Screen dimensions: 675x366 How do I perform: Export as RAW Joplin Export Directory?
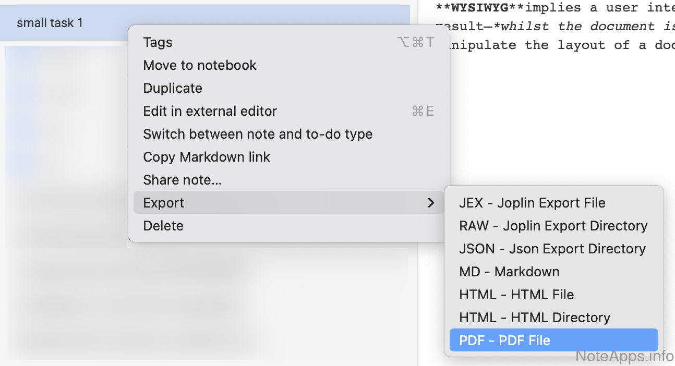click(x=553, y=226)
